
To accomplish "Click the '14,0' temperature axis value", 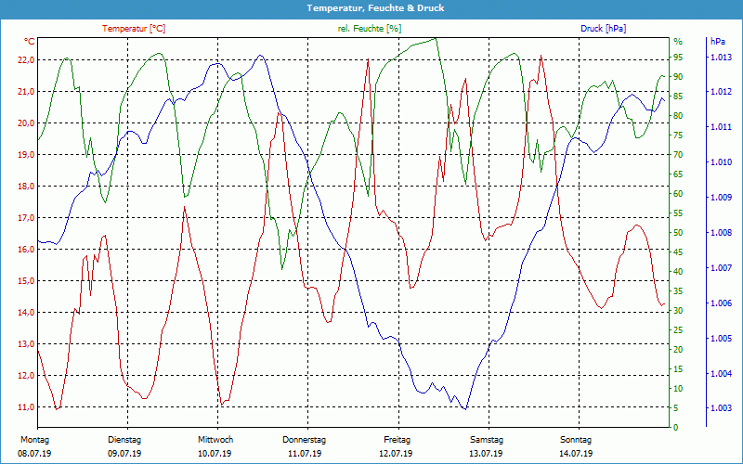I will (x=26, y=313).
